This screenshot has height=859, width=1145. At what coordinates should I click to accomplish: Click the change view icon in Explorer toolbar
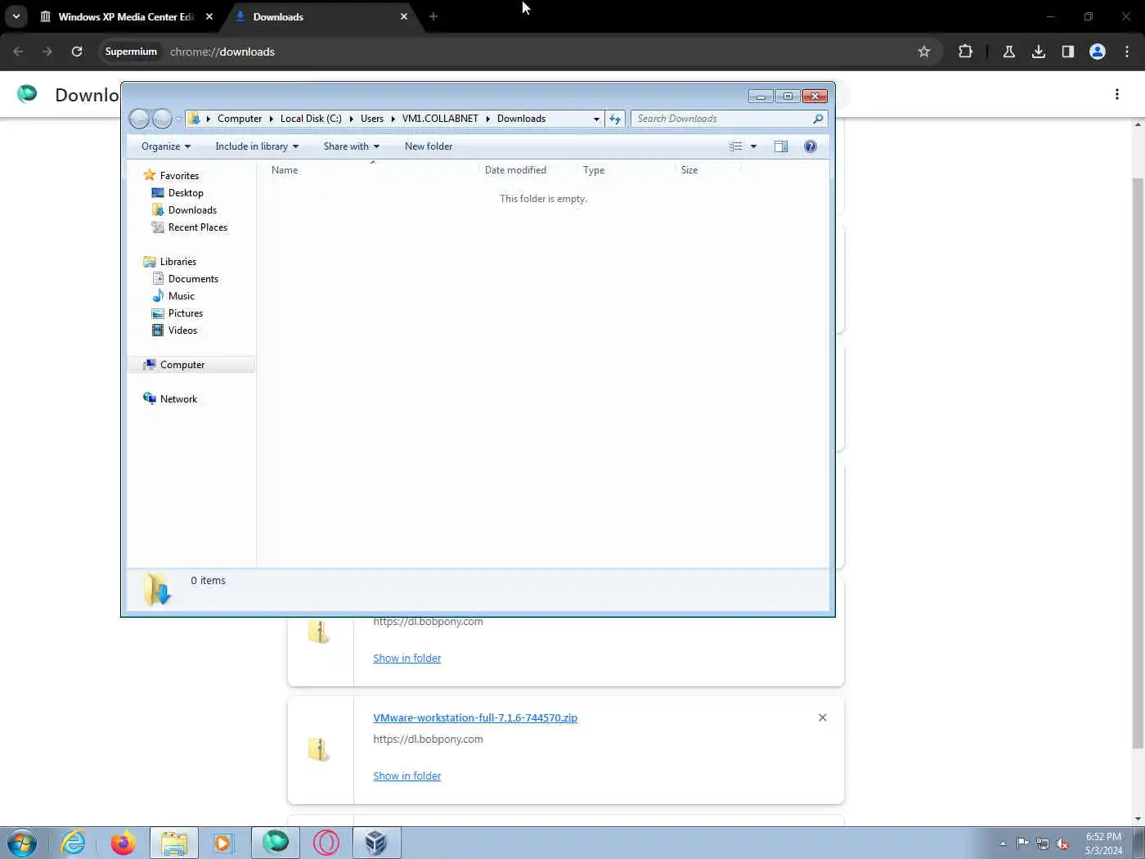[736, 146]
